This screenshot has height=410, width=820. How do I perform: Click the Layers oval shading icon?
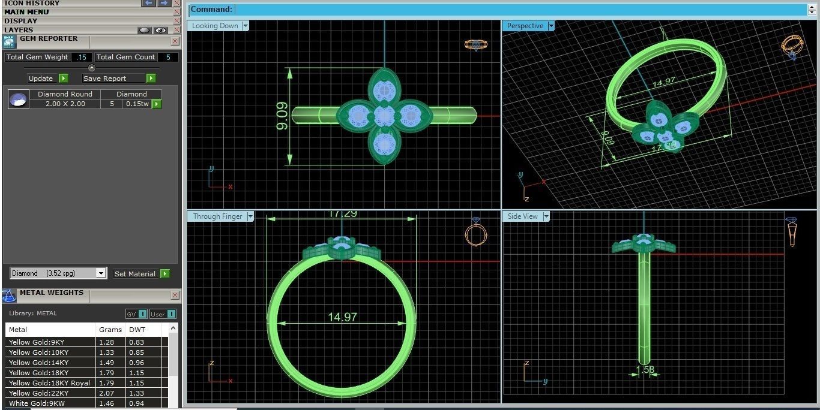coord(144,30)
